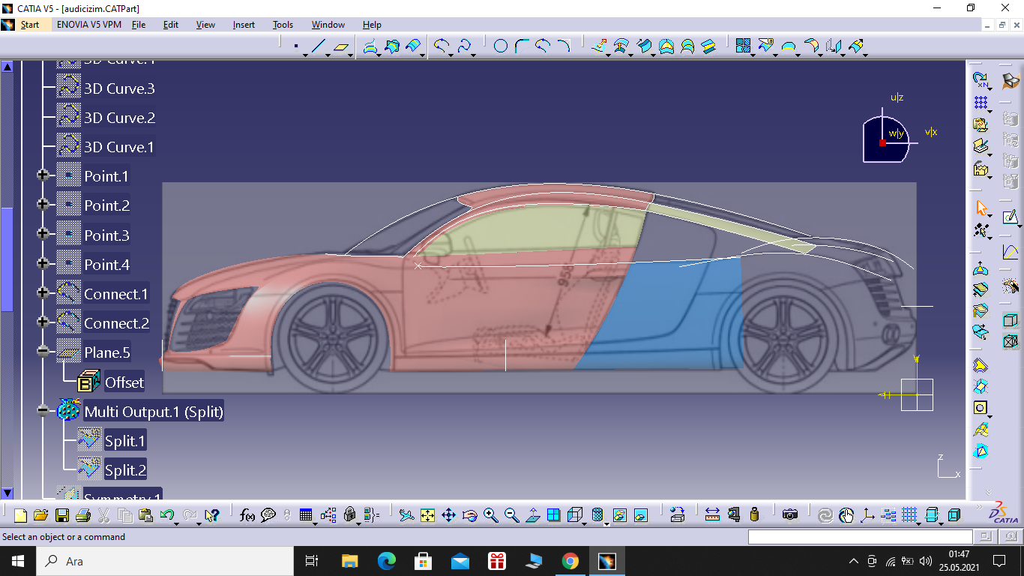Image resolution: width=1024 pixels, height=576 pixels.
Task: Expand the Connect.1 tree node
Action: point(43,293)
